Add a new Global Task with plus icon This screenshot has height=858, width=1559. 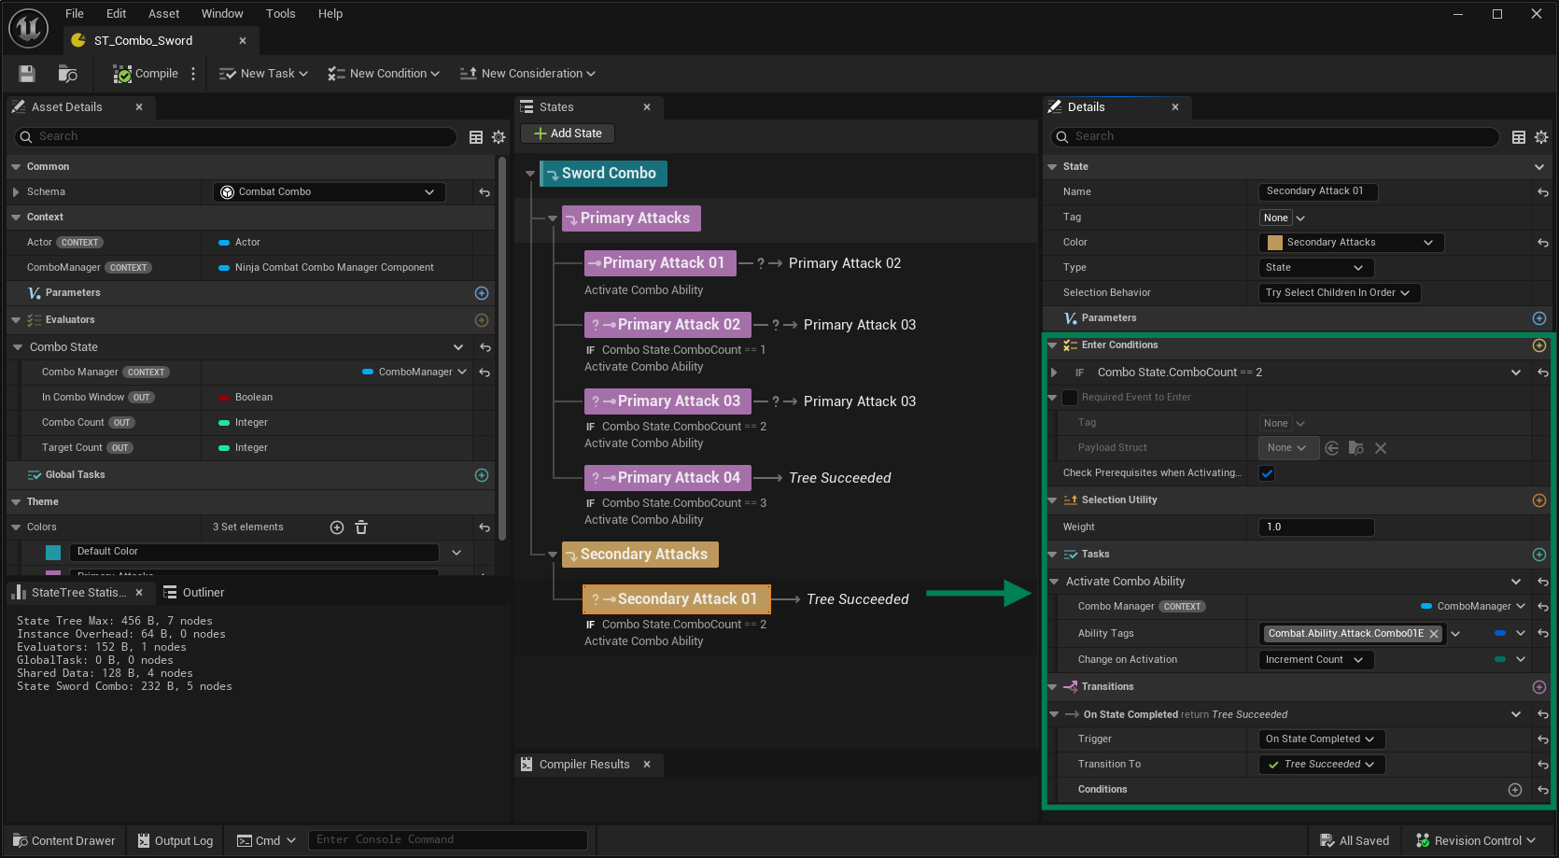[x=482, y=475]
